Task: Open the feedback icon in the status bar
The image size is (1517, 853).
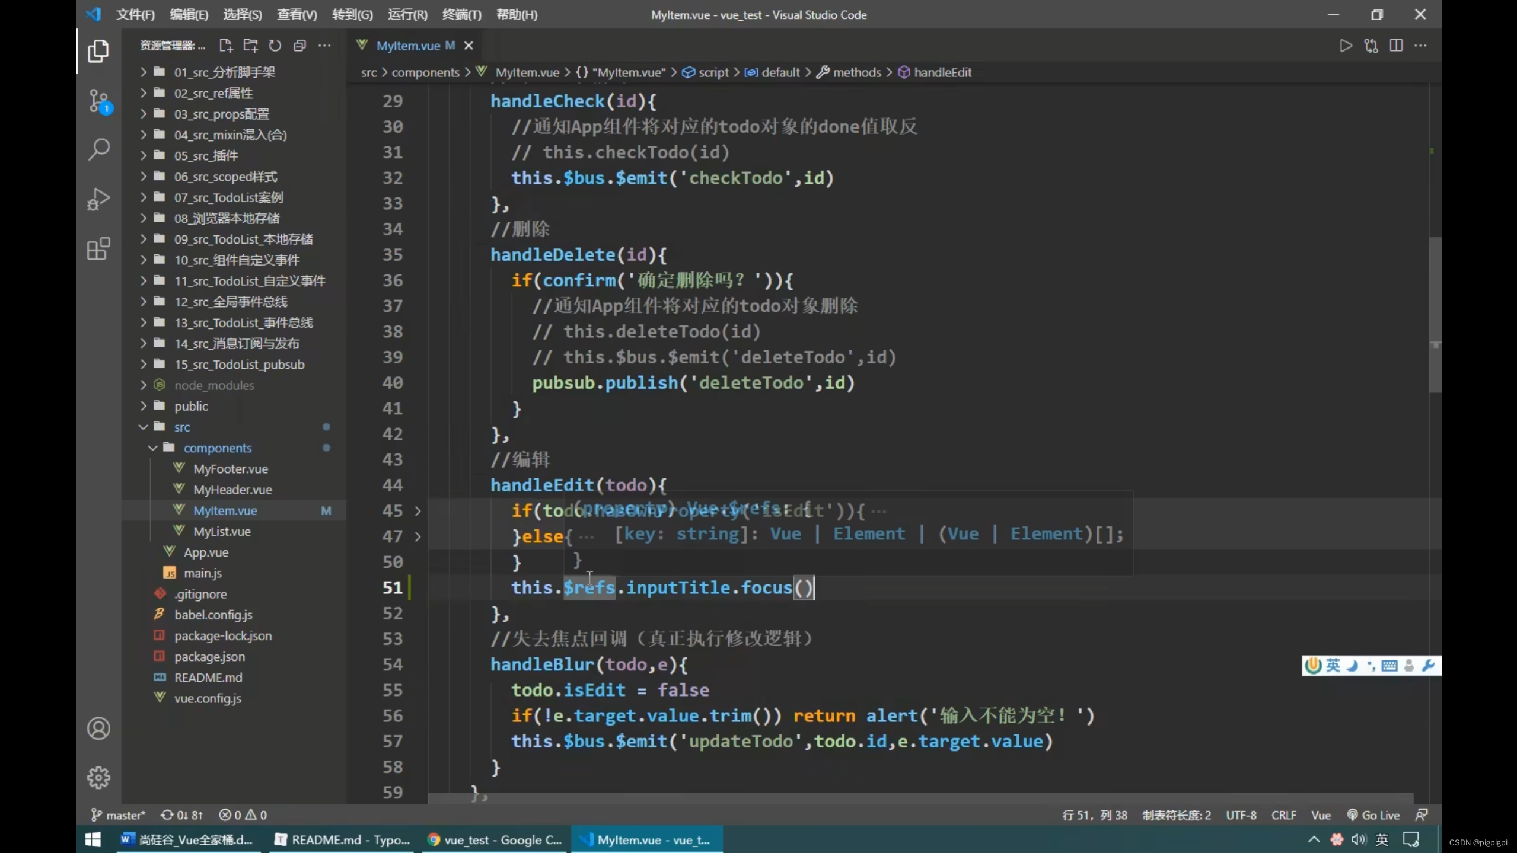Action: click(1422, 815)
